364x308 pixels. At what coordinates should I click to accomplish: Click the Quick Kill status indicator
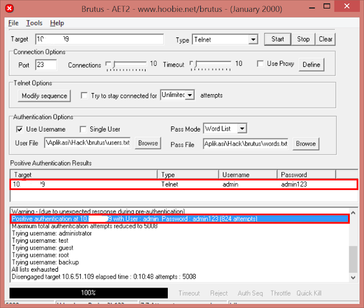pos(309,293)
